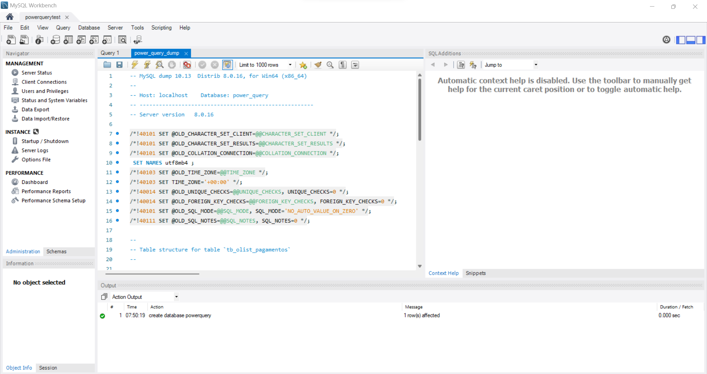Rollback the transaction X icon
The height and width of the screenshot is (374, 707).
point(215,65)
